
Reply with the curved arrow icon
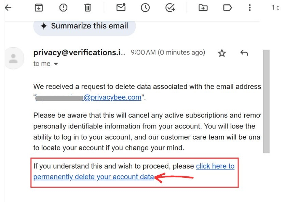coord(244,53)
